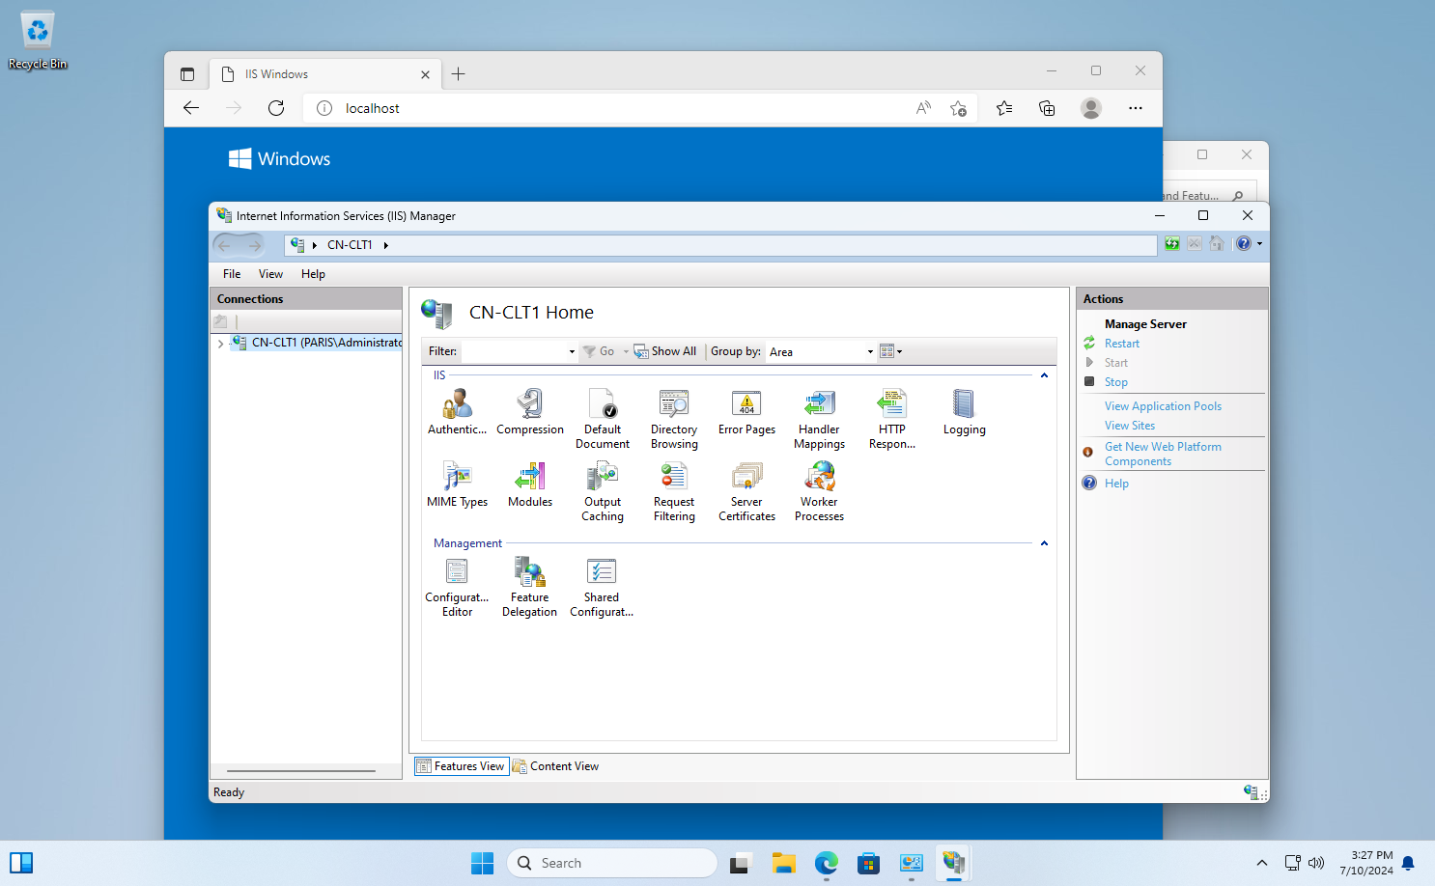Open File Explorer from the taskbar

coord(783,863)
